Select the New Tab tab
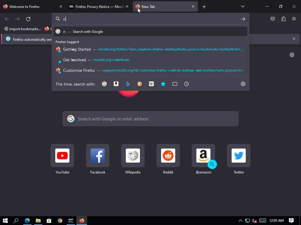The height and width of the screenshot is (225, 301). 165,7
